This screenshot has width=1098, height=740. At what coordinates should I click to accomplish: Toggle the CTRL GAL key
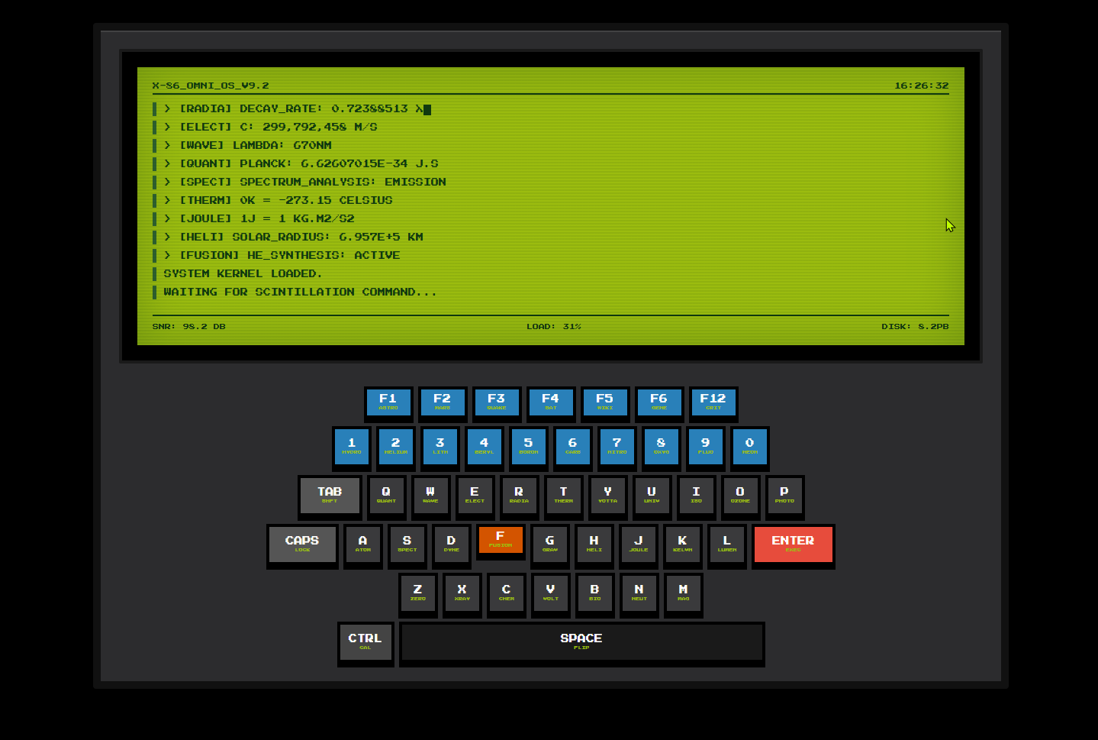pyautogui.click(x=365, y=642)
